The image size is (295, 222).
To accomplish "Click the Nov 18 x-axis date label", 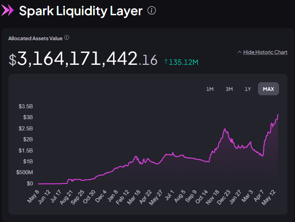I will click(213, 197).
